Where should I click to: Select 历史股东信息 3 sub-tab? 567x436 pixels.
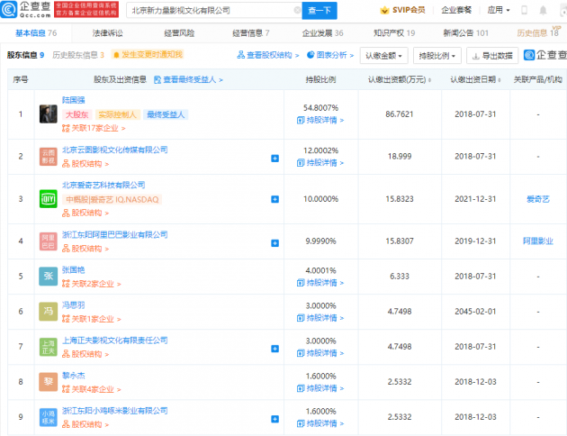tap(78, 55)
